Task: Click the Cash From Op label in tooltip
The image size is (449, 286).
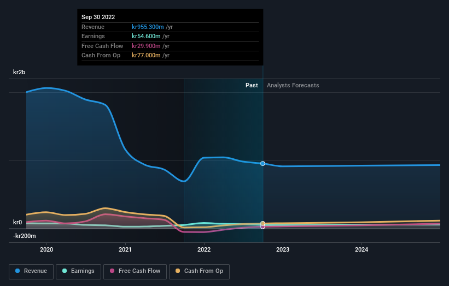Action: 101,56
